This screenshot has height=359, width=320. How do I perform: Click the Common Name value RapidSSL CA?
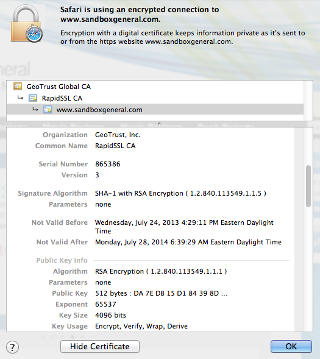(115, 146)
